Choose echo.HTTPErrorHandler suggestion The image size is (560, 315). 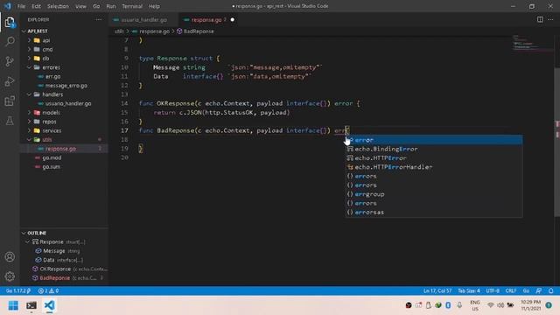(434, 167)
